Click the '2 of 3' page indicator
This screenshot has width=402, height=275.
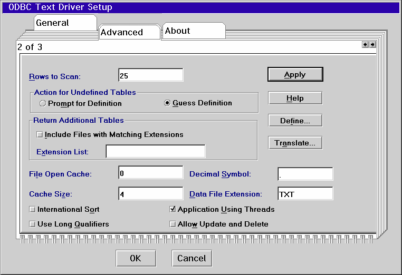(30, 47)
